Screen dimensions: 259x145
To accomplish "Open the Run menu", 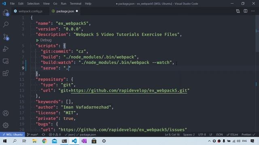I will point(64,4).
